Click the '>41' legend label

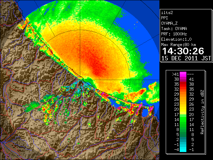(x=175, y=74)
